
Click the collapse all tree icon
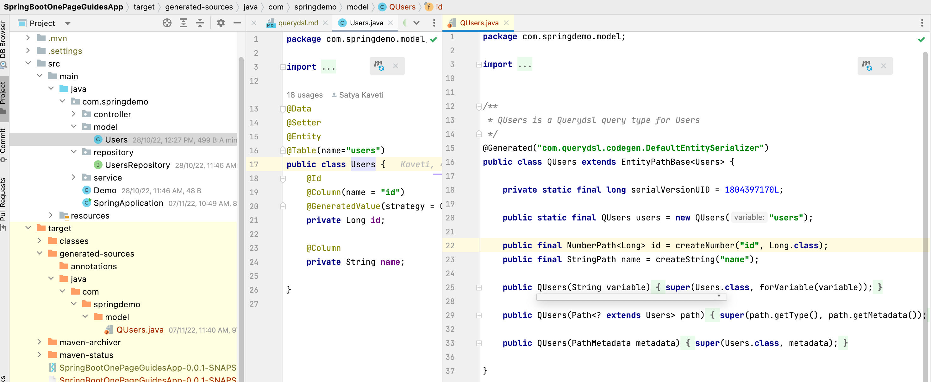200,23
